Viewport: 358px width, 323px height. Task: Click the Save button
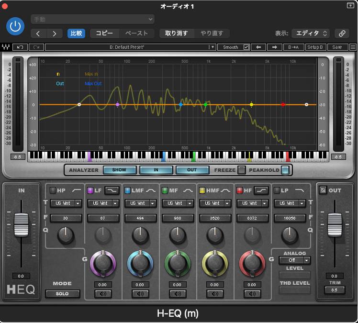tap(337, 47)
